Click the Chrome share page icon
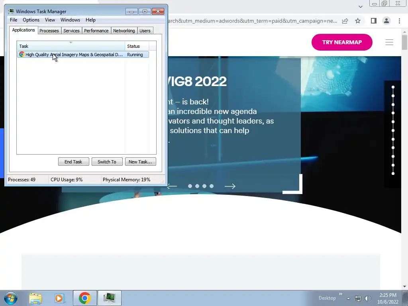Image resolution: width=408 pixels, height=306 pixels. point(345,21)
